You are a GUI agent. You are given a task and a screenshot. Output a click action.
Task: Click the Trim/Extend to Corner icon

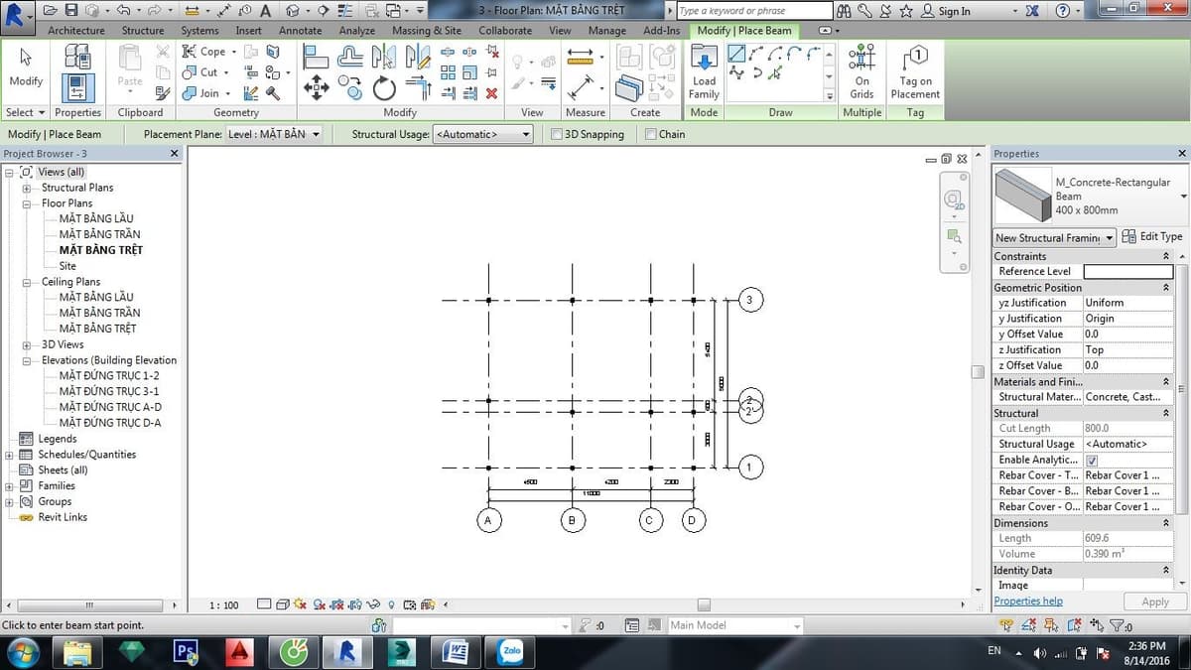tap(418, 88)
